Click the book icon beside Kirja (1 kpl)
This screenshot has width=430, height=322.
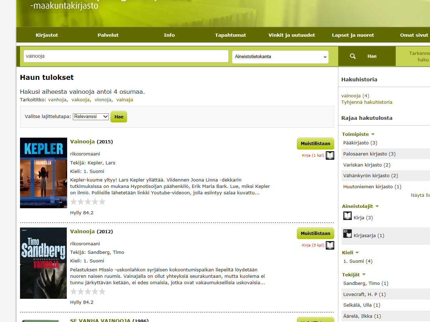coord(330,155)
